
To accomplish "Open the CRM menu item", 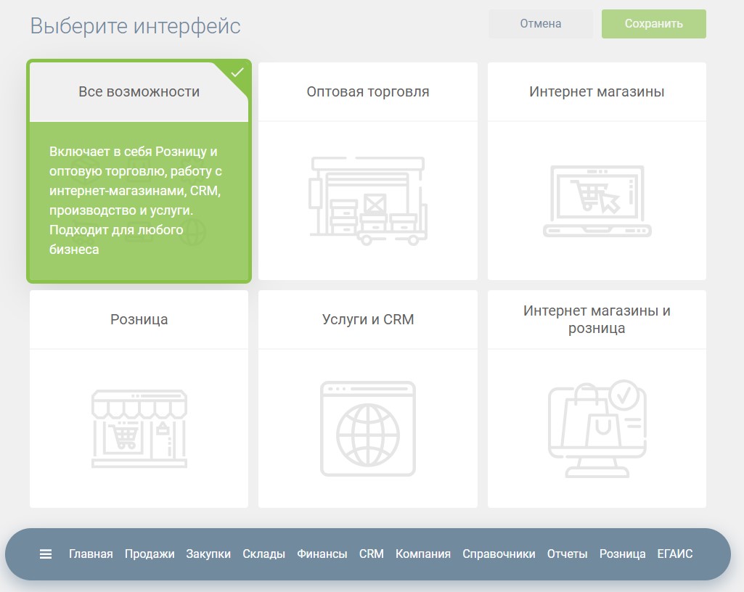I will click(x=372, y=554).
